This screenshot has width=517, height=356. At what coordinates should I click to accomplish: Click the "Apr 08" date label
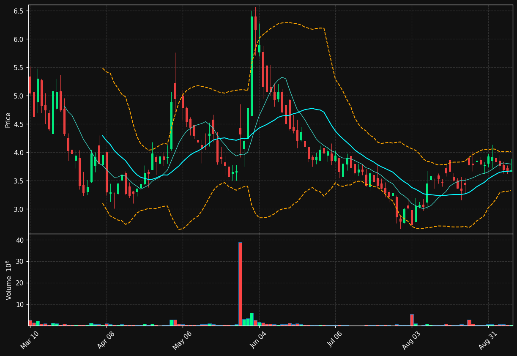[x=106, y=341]
